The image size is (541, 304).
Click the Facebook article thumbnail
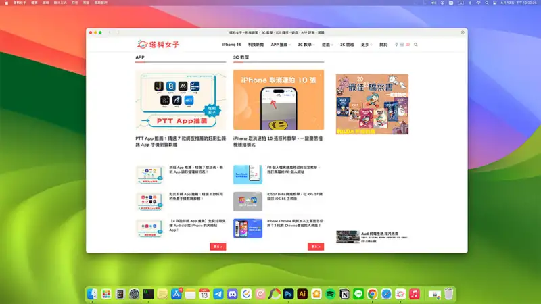click(248, 174)
